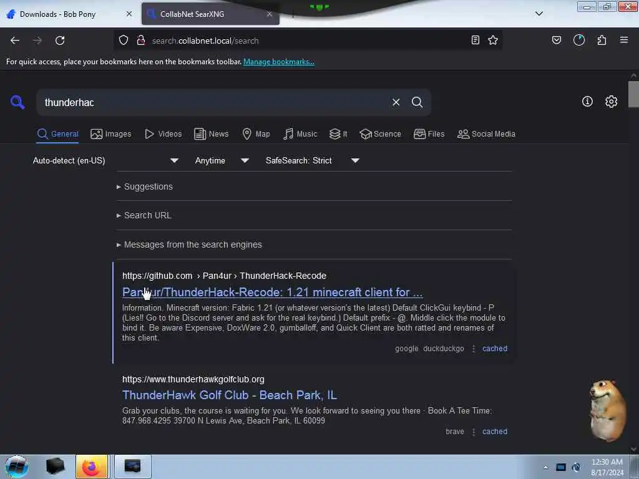This screenshot has width=639, height=479.
Task: Open the Windows Start orb
Action: coord(17,467)
